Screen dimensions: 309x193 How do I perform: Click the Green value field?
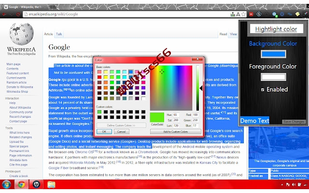tap(195, 120)
